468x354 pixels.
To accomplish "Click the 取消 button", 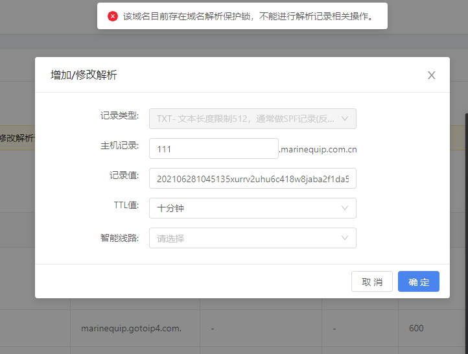I will (x=372, y=281).
